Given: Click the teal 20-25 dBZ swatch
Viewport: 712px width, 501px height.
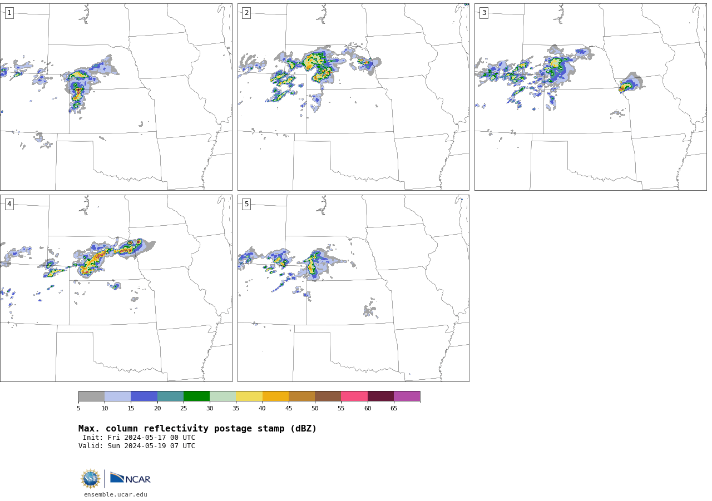Looking at the screenshot, I should (x=170, y=396).
